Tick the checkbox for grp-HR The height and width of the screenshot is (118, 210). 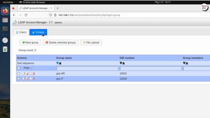tap(19, 73)
